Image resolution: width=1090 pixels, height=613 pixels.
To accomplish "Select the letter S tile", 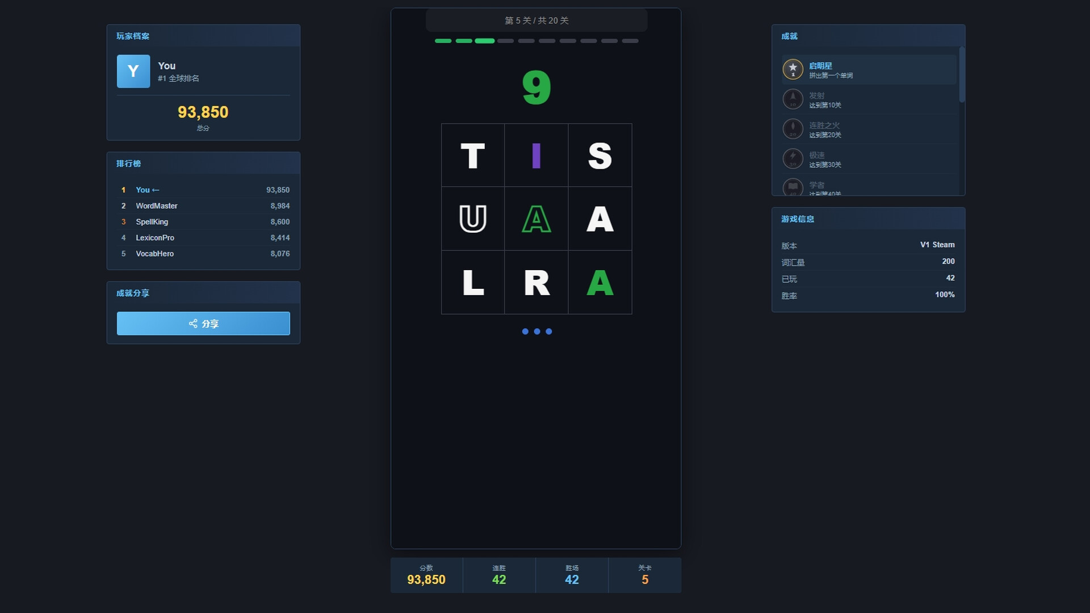I will pyautogui.click(x=600, y=156).
